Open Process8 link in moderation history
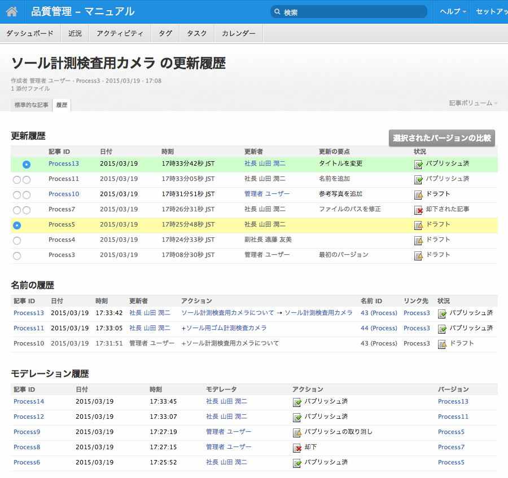This screenshot has width=508, height=478. coord(27,447)
